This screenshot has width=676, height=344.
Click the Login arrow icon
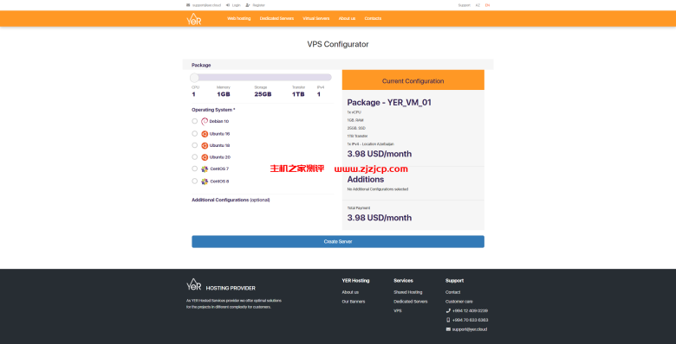[x=228, y=5]
